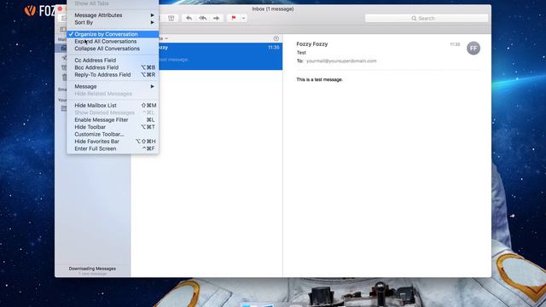Open the flag color dropdown arrow
The width and height of the screenshot is (546, 307).
pyautogui.click(x=243, y=18)
